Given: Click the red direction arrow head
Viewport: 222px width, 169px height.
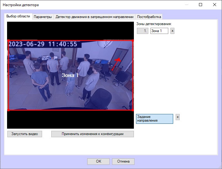Looking at the screenshot, I should click(x=118, y=60).
